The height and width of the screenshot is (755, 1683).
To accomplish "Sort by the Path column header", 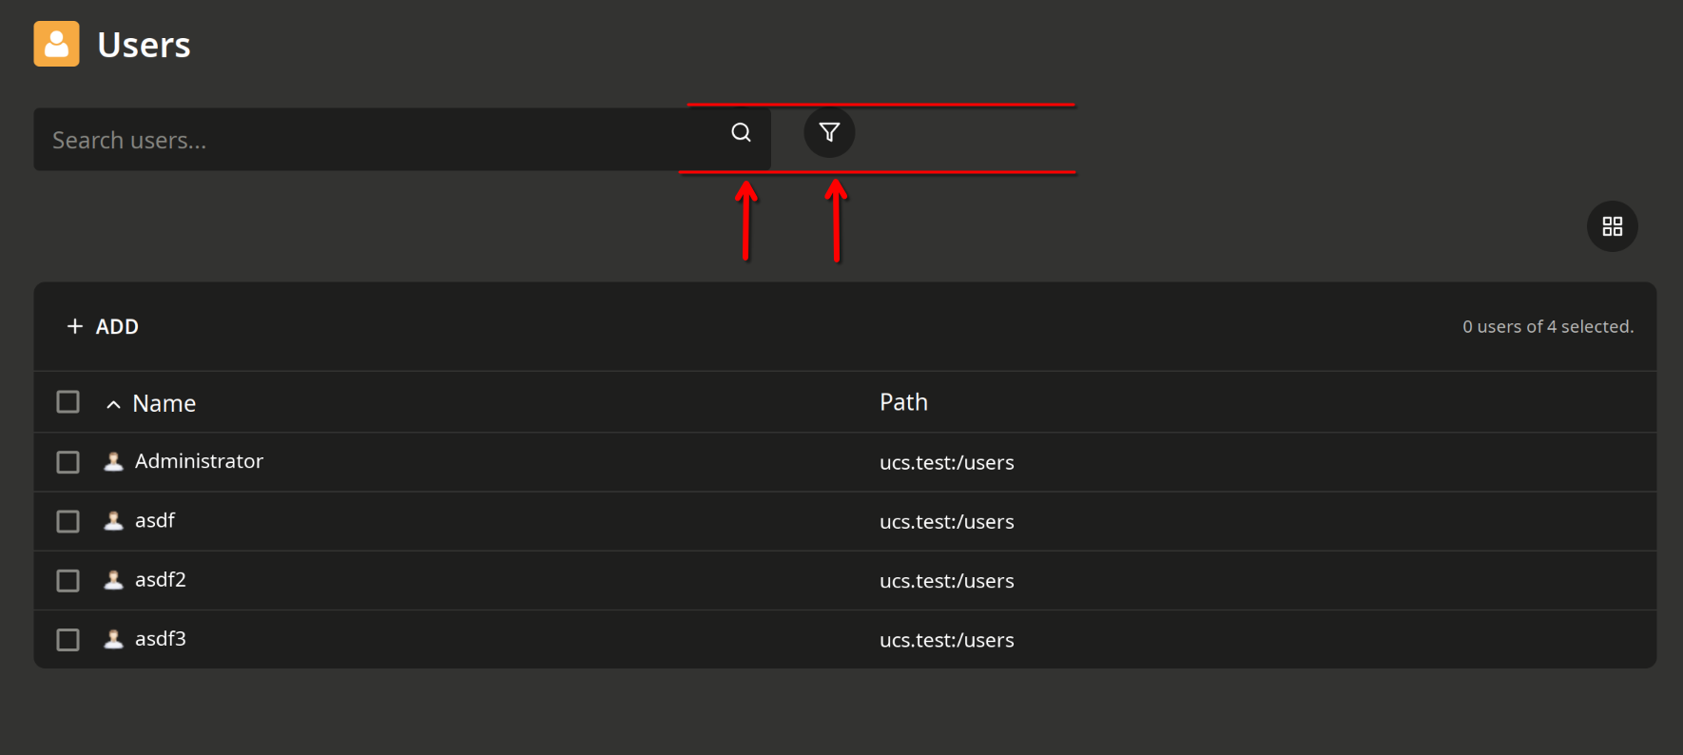I will (x=903, y=402).
